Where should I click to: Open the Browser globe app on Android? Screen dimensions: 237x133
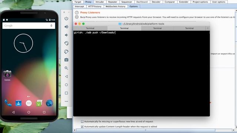click(x=49, y=103)
